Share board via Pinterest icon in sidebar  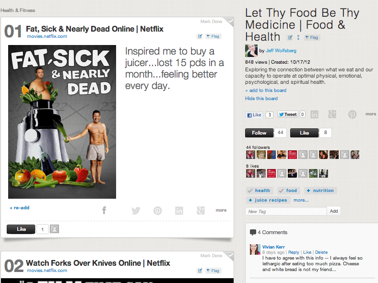point(352,114)
